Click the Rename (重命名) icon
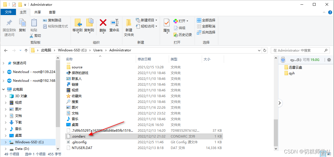 (x=114, y=23)
